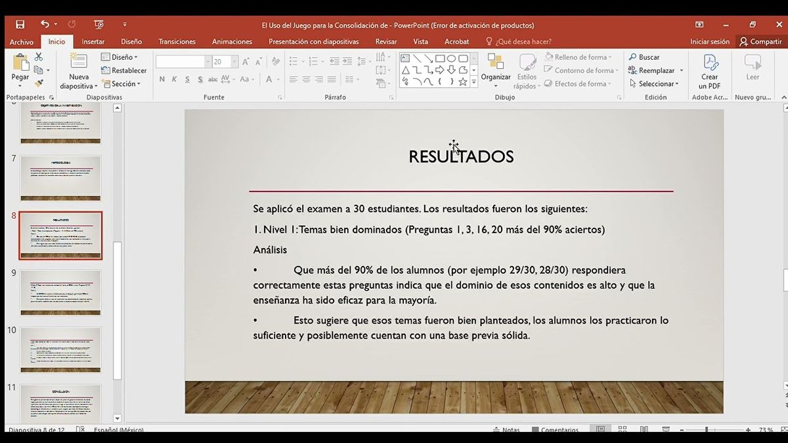Apply bold with the N icon
Image resolution: width=788 pixels, height=443 pixels.
pyautogui.click(x=162, y=79)
